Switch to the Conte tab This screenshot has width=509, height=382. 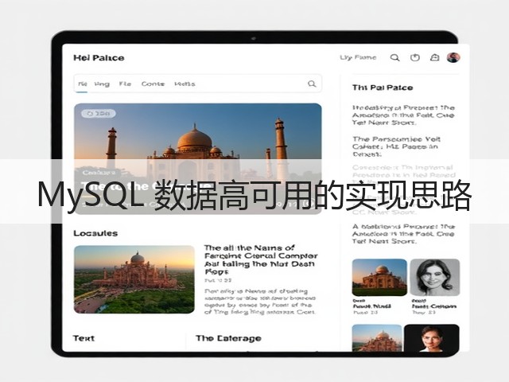[x=153, y=84]
